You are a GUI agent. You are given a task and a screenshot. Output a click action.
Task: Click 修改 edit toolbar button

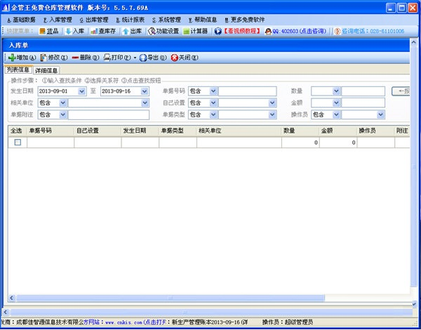(54, 58)
